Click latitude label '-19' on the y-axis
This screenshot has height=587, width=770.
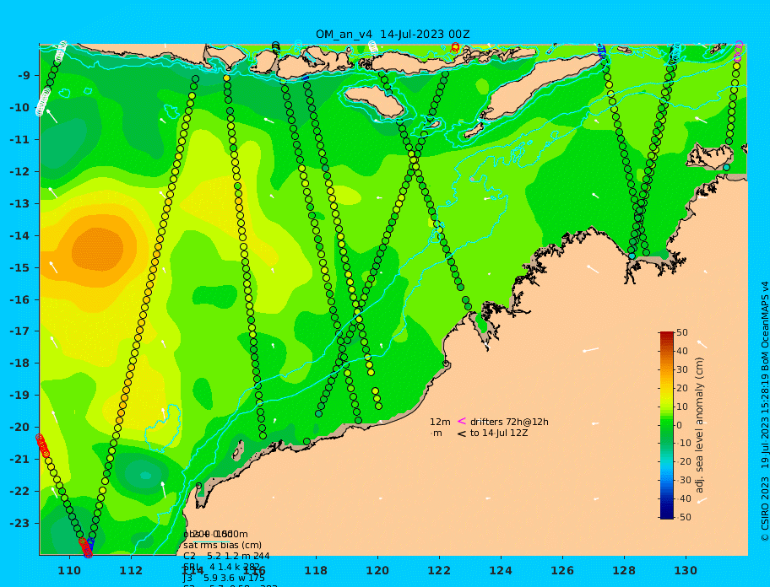[20, 396]
